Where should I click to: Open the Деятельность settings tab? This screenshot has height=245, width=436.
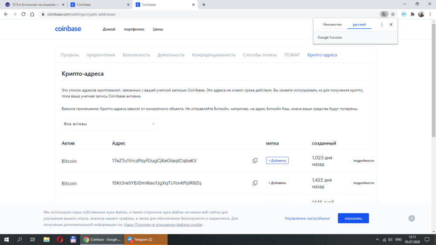[x=171, y=55]
